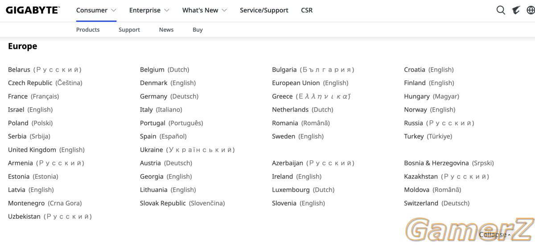Choose Armenia (Русский) region
The width and height of the screenshot is (535, 245).
(x=46, y=163)
